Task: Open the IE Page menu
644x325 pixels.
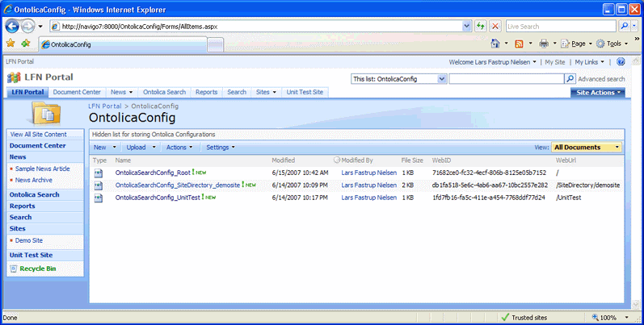Action: (577, 44)
